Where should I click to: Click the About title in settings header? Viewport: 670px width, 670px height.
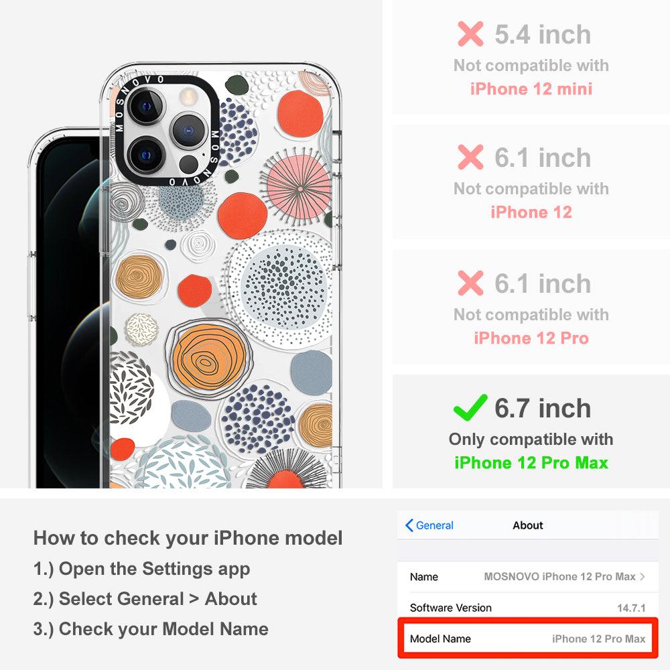(528, 525)
